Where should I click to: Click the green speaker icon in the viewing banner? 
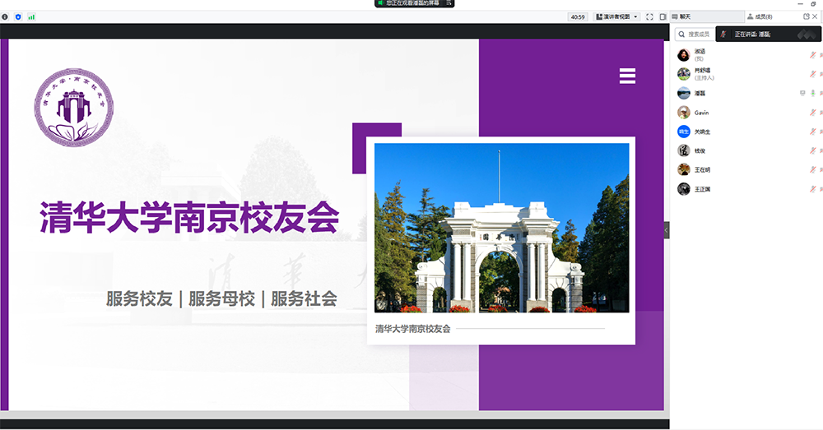(380, 3)
